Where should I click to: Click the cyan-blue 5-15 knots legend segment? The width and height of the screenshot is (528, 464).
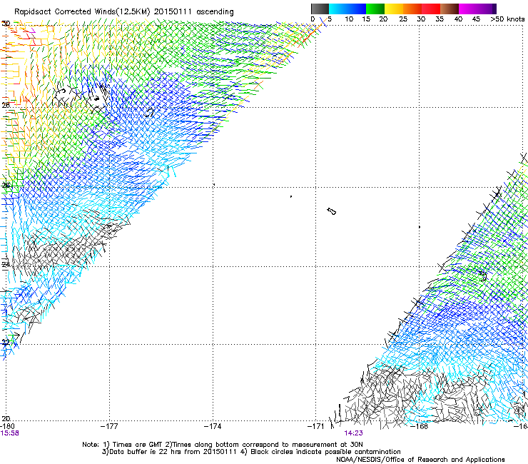pyautogui.click(x=347, y=9)
